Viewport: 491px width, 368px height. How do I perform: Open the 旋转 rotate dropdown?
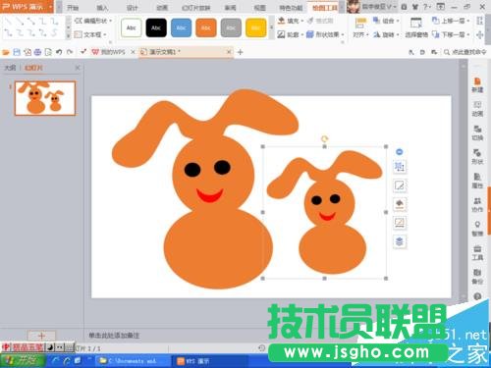(386, 34)
